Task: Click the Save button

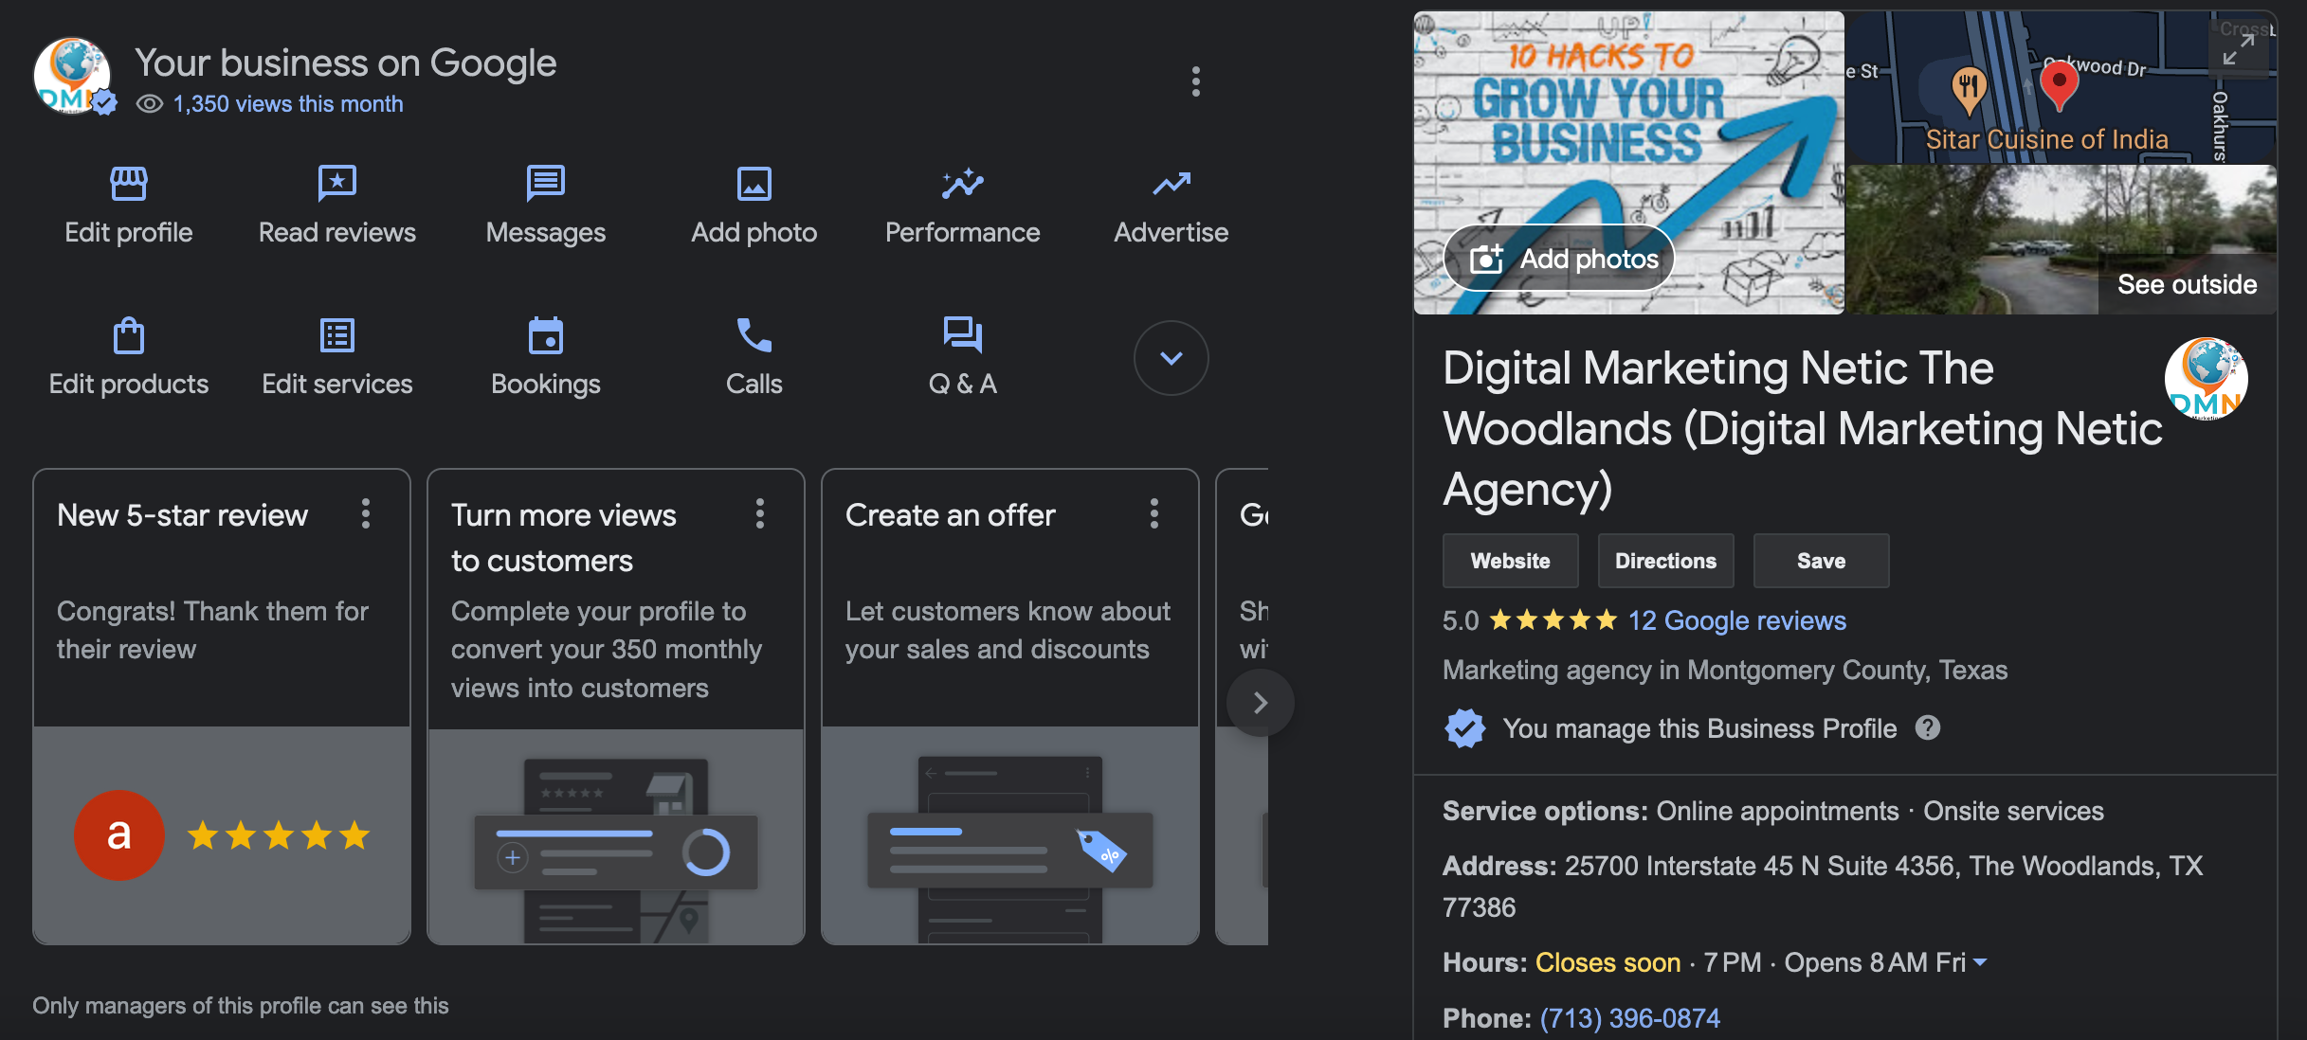Action: click(1822, 561)
